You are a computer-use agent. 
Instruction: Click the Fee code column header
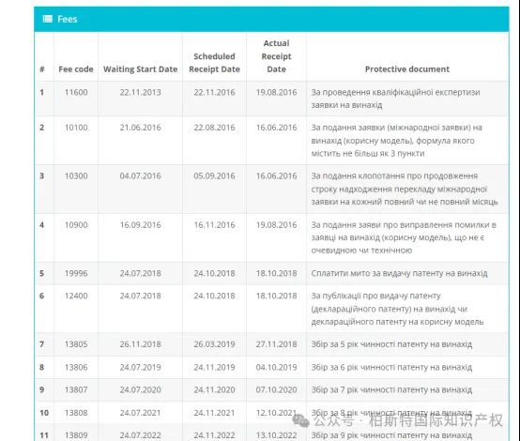tap(76, 69)
